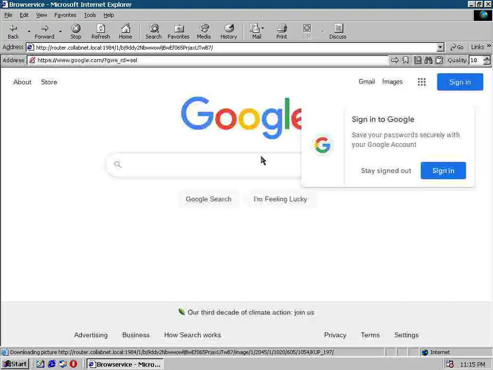
Task: Click Sign in inside the popup
Action: click(x=443, y=171)
